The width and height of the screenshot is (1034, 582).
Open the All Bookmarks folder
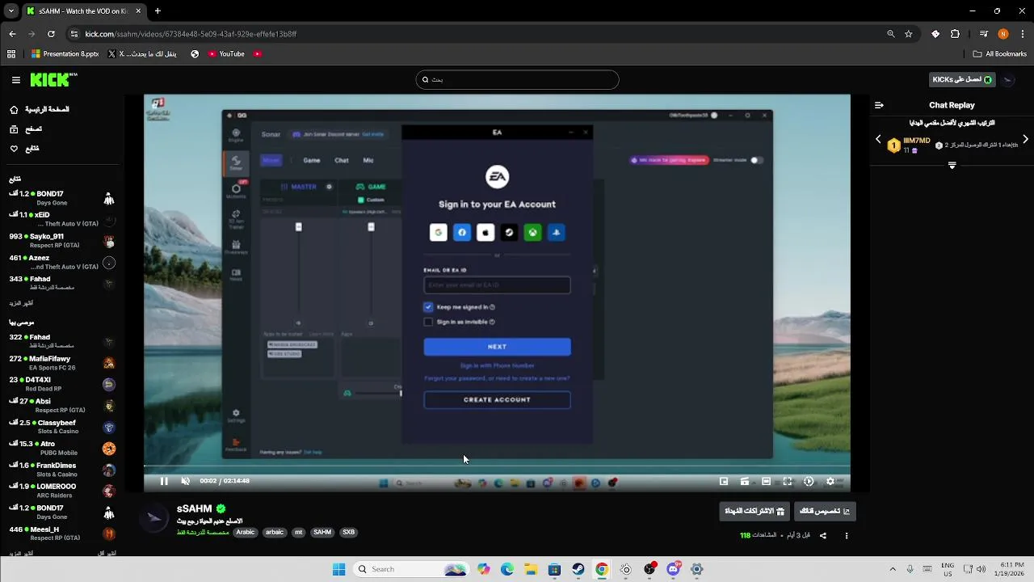click(x=1000, y=54)
